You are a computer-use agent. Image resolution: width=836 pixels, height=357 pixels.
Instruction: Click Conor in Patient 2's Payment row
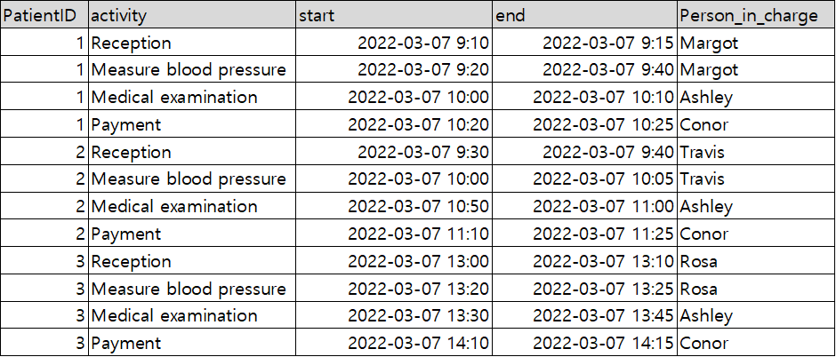pos(703,234)
